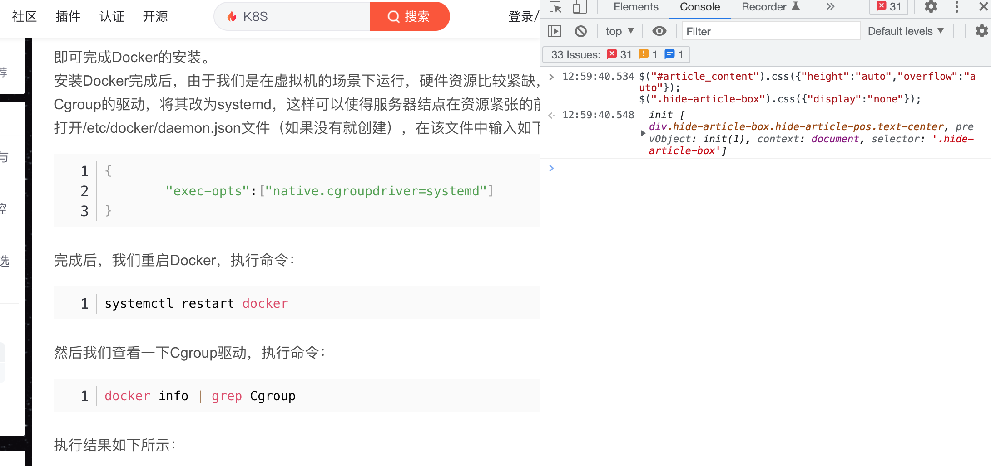The height and width of the screenshot is (466, 991).
Task: Clear the console with the ban icon
Action: point(580,31)
